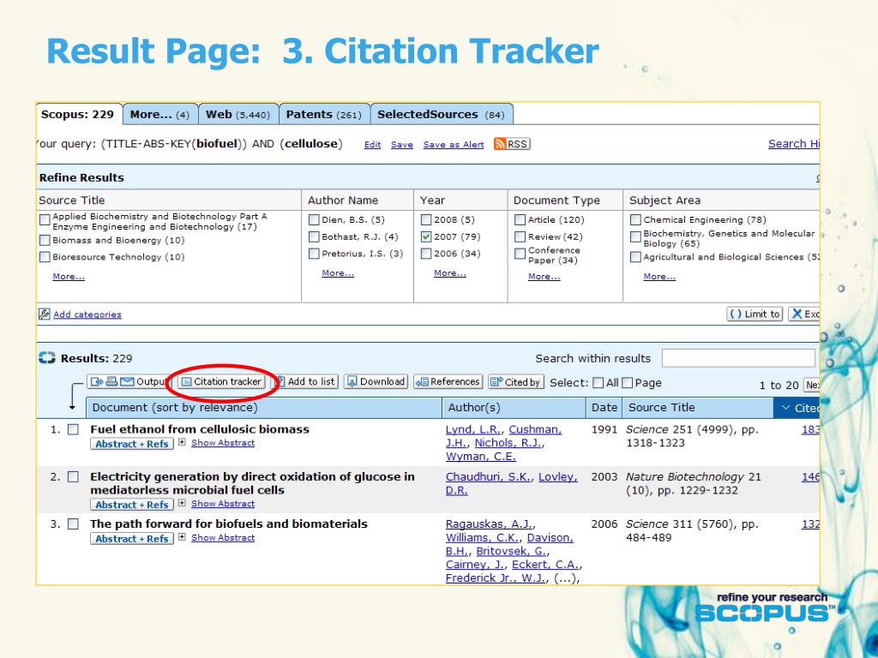Click the Add to list button
This screenshot has width=878, height=658.
click(305, 381)
